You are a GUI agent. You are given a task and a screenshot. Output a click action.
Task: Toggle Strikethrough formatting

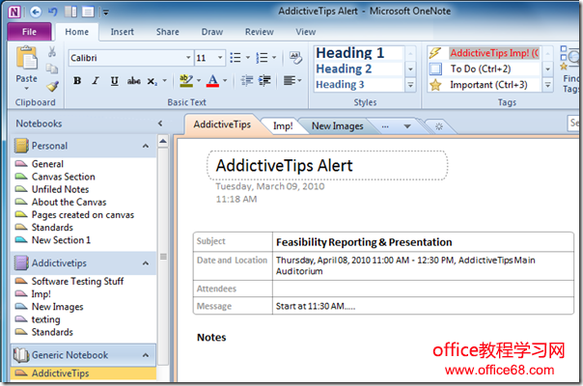coord(134,81)
